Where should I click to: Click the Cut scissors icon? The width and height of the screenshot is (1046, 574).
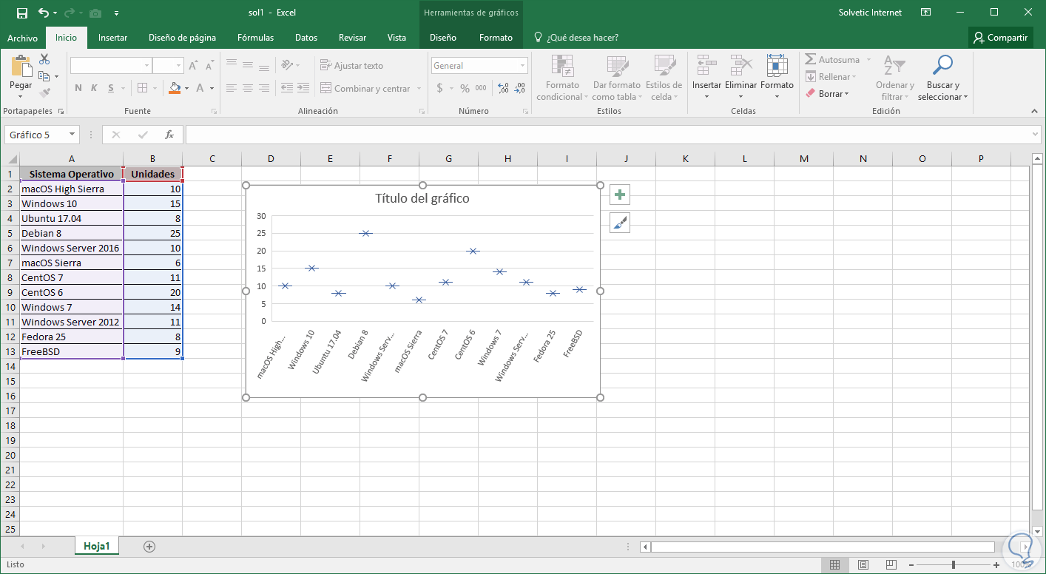click(44, 59)
